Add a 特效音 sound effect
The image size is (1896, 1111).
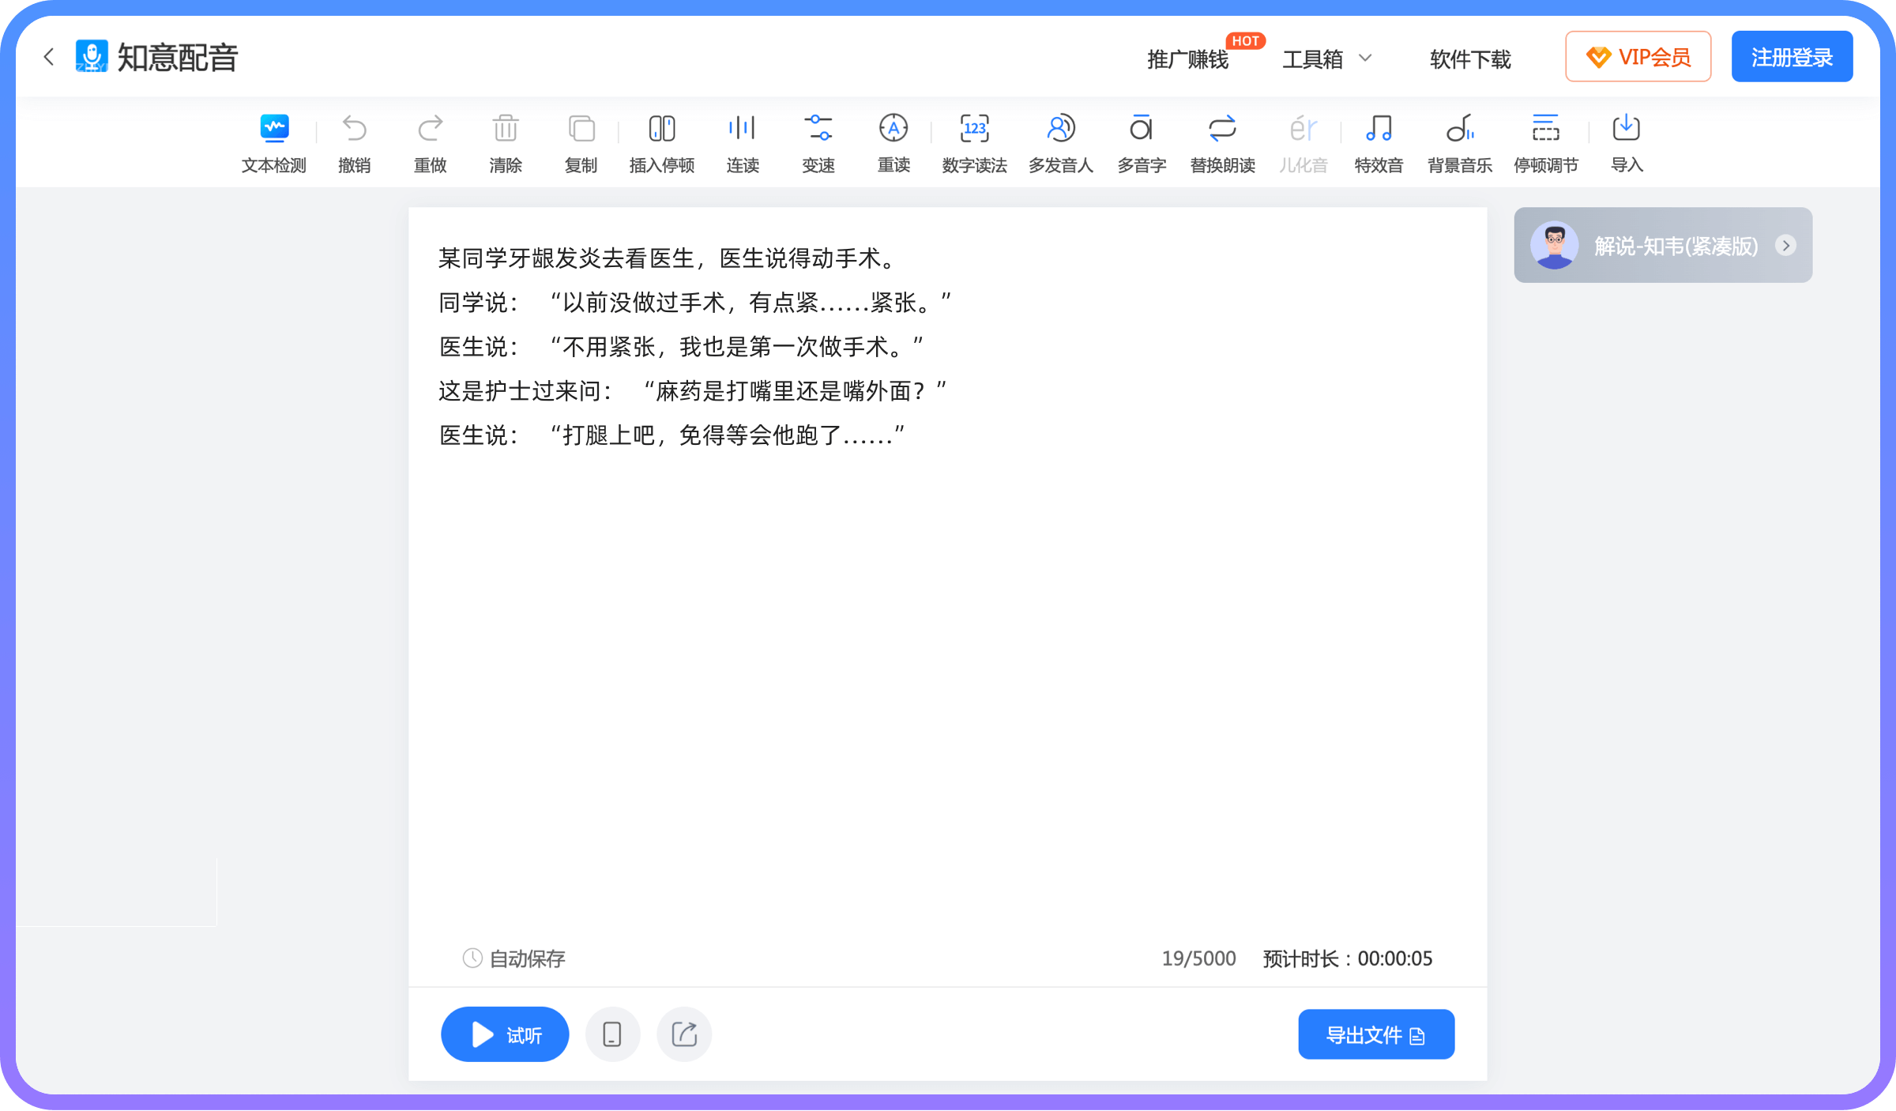coord(1378,142)
